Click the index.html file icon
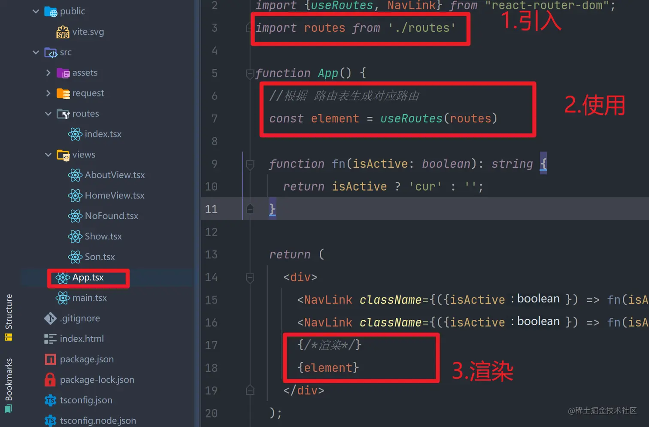 (50, 339)
